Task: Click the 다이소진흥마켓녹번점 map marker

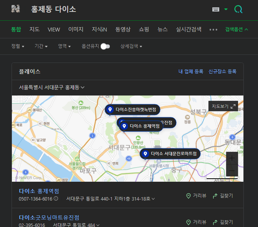Action: (x=132, y=109)
